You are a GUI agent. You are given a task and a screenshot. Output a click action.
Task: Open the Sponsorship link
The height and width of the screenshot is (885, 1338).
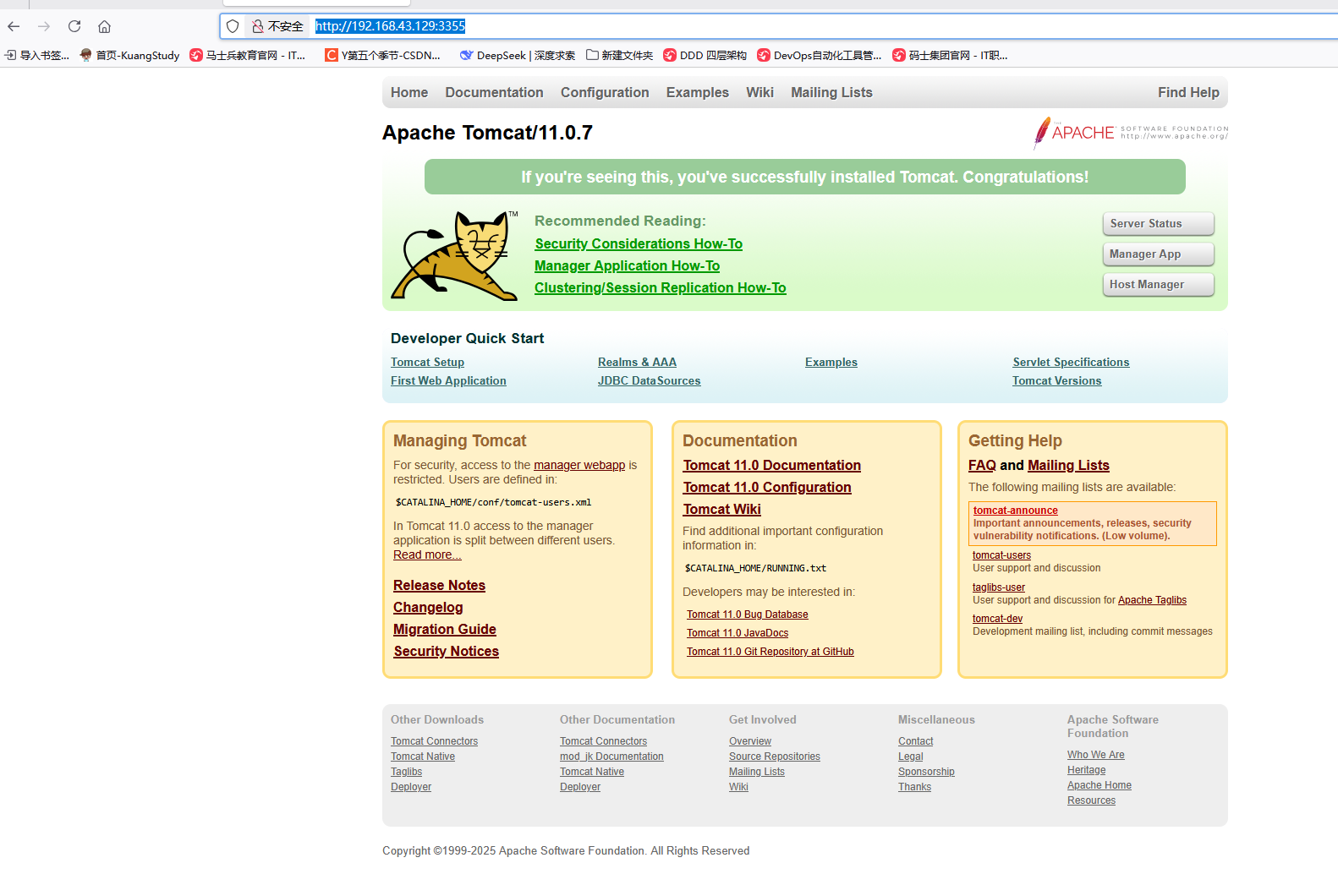pos(926,772)
